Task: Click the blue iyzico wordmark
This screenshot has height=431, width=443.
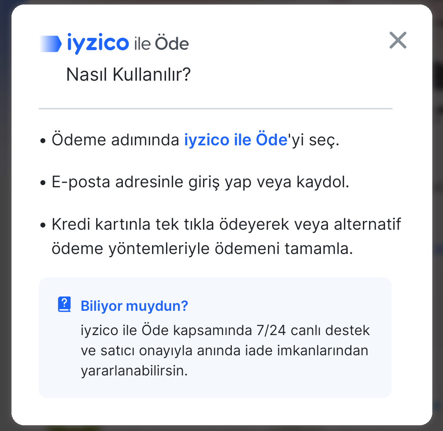Action: click(98, 43)
